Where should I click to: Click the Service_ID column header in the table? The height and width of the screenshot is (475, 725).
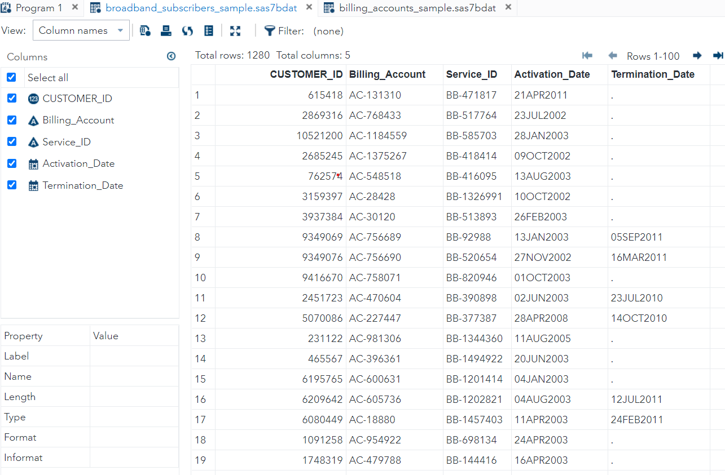click(x=477, y=74)
